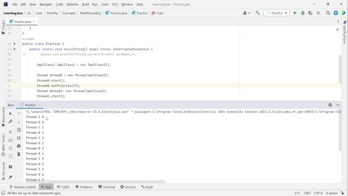The width and height of the screenshot is (348, 196).
Task: Run the Practice class from the gutter arrow
Action: coord(15,44)
